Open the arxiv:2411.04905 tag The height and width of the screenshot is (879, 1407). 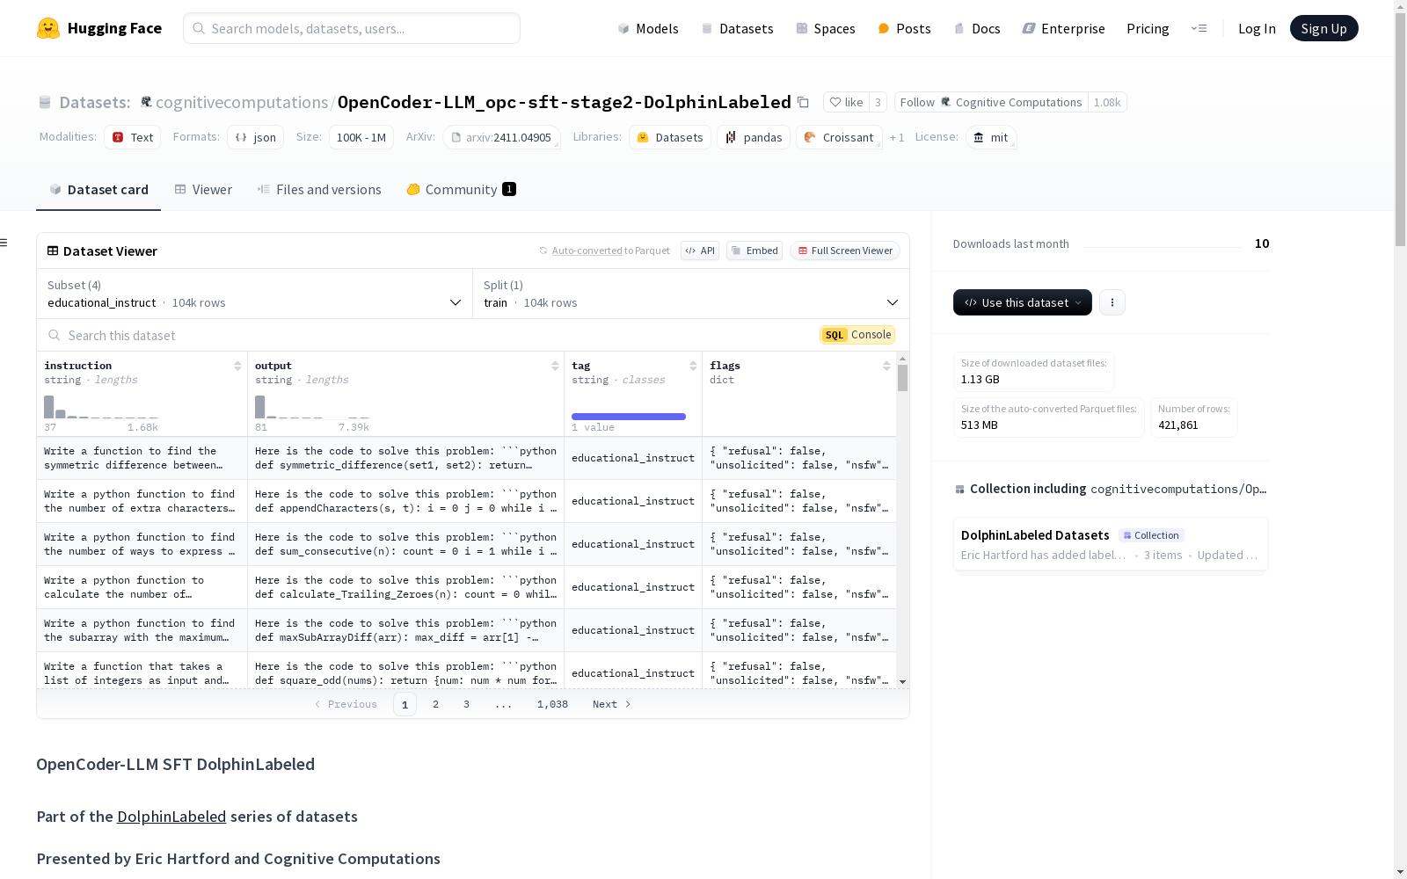coord(501,137)
